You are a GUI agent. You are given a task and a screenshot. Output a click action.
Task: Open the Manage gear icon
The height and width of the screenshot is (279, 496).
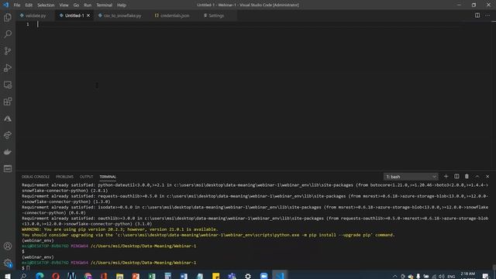8,263
